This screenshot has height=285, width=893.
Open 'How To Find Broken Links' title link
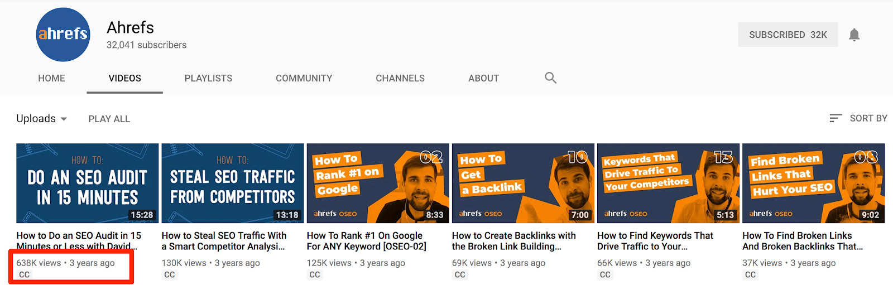tap(803, 241)
